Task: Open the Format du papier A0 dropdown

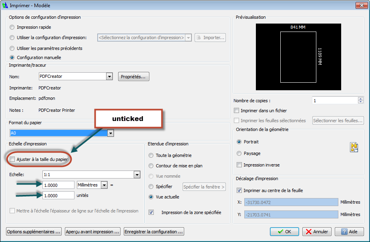Action: tap(111, 133)
